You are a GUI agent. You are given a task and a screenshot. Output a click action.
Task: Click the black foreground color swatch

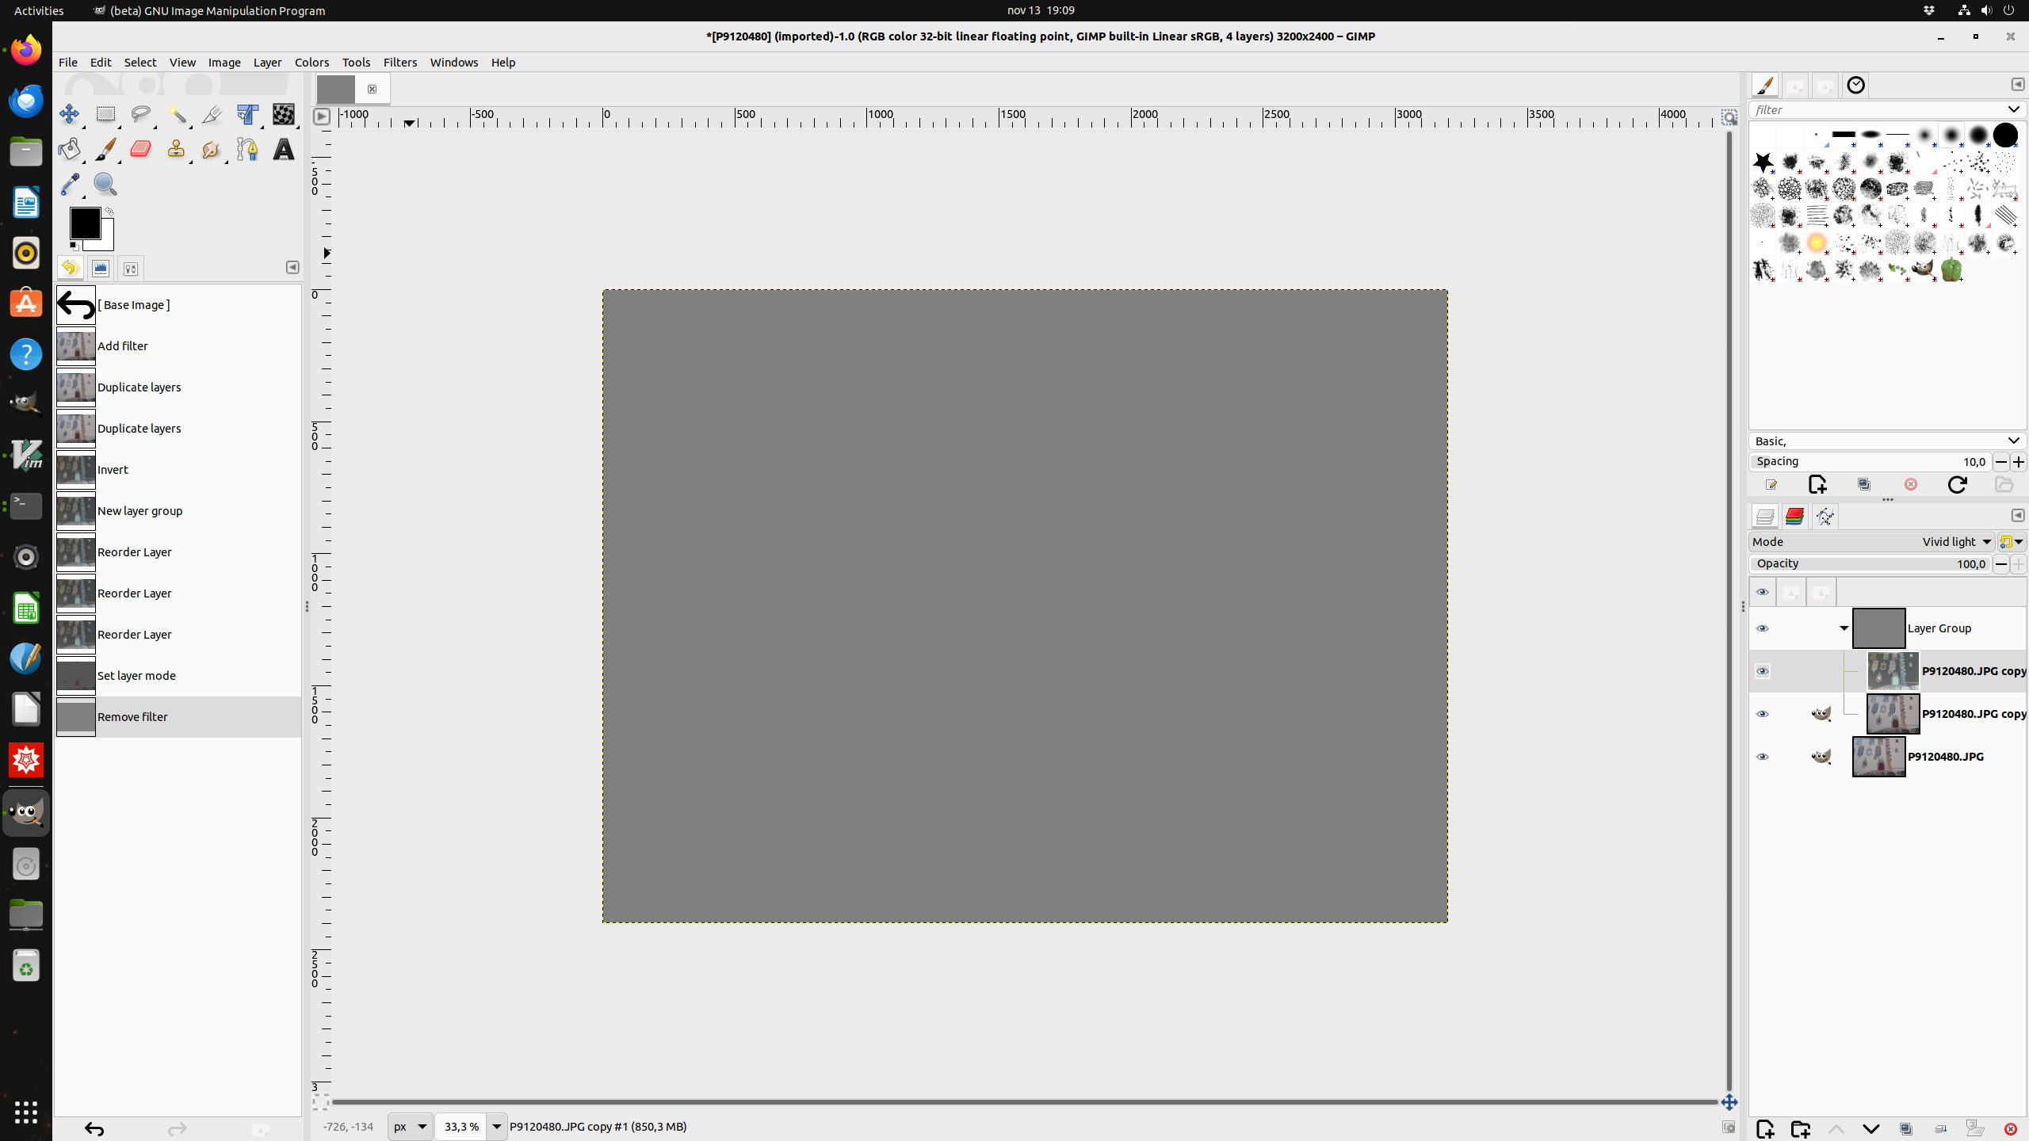pos(84,223)
